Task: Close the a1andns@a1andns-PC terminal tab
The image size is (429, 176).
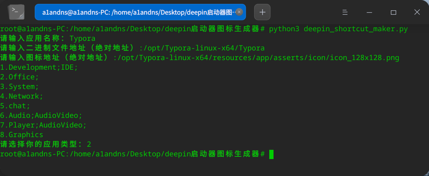Action: click(x=239, y=12)
